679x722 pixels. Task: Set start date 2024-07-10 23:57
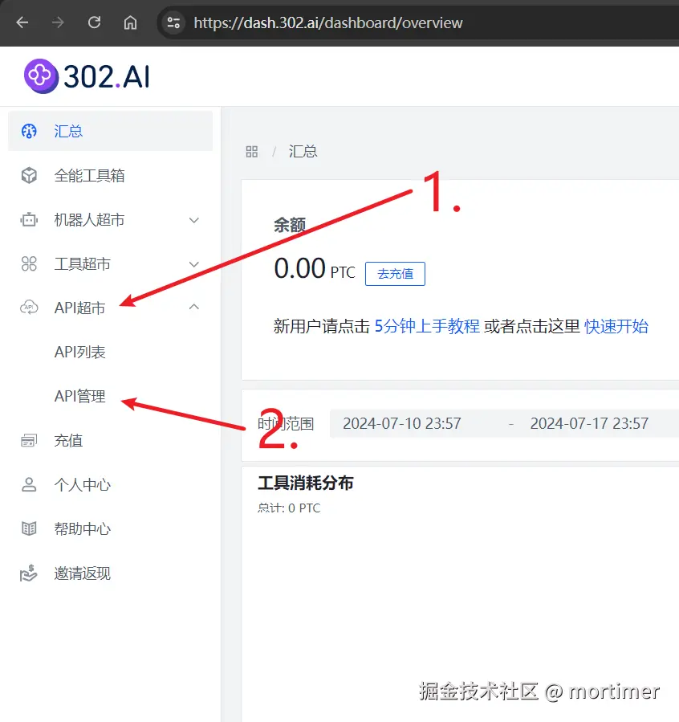point(401,423)
